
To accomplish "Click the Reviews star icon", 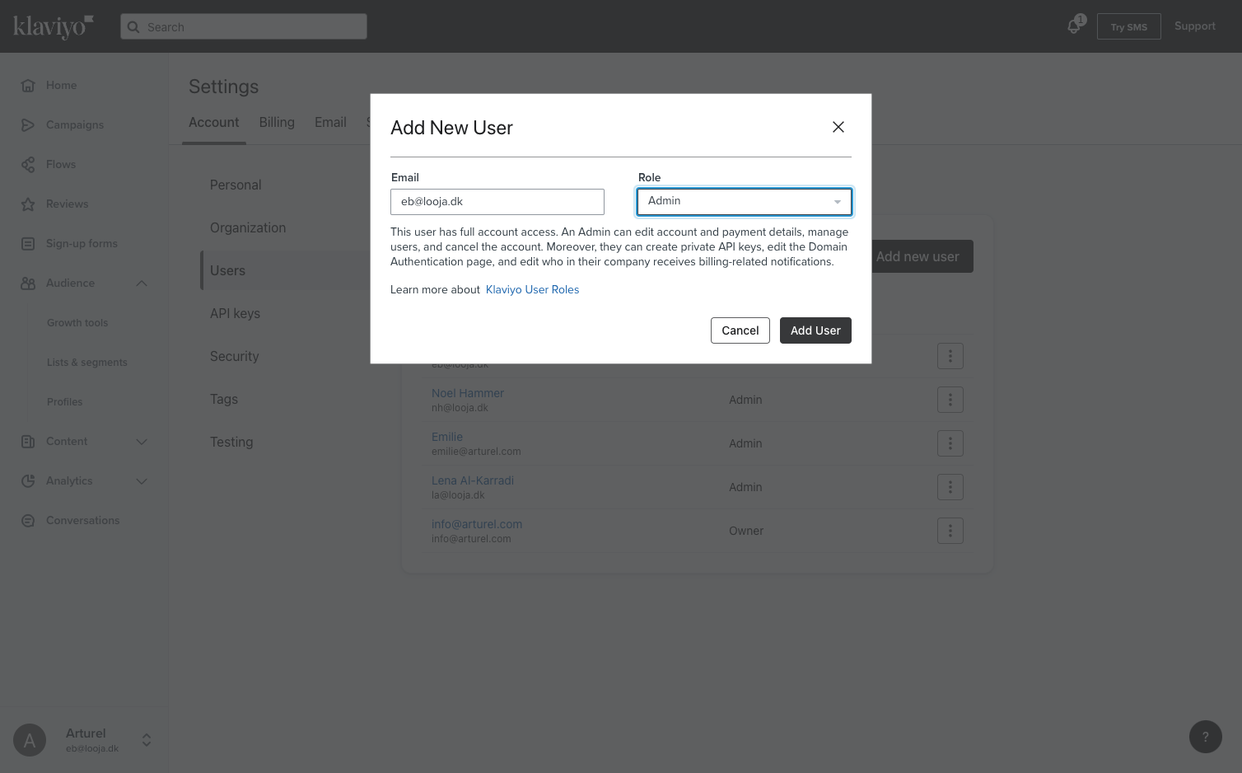I will click(x=28, y=204).
